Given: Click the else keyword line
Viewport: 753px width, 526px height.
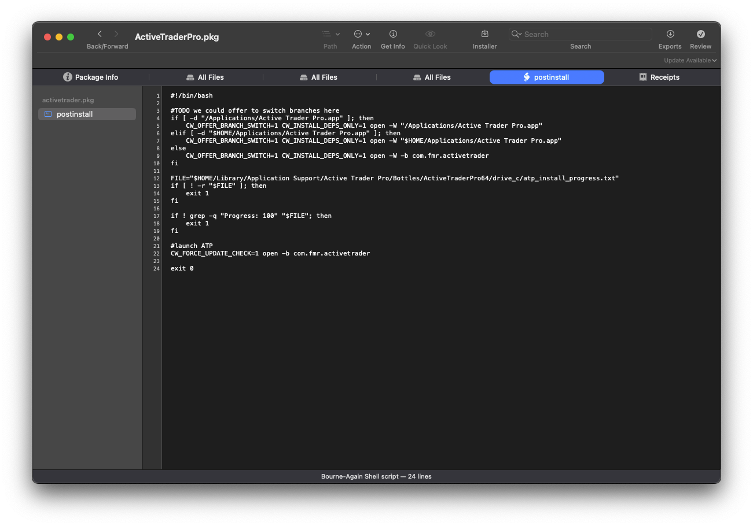Looking at the screenshot, I should pos(178,148).
